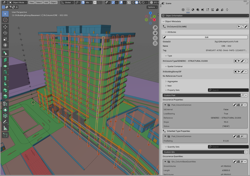Select the Rotate tool

(5, 33)
